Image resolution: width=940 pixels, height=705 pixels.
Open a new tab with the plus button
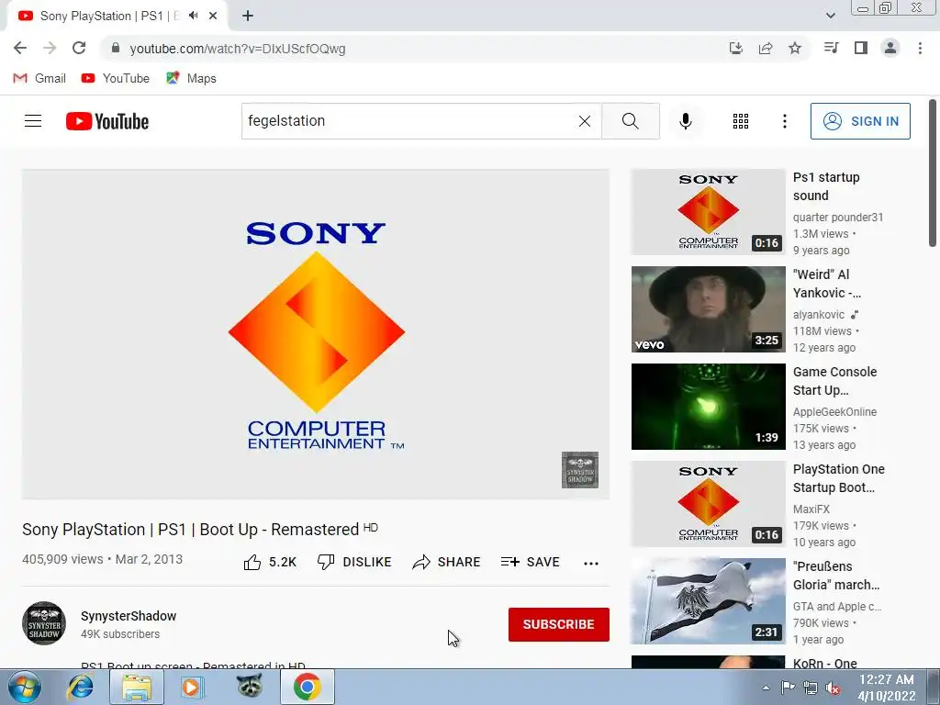click(x=248, y=16)
